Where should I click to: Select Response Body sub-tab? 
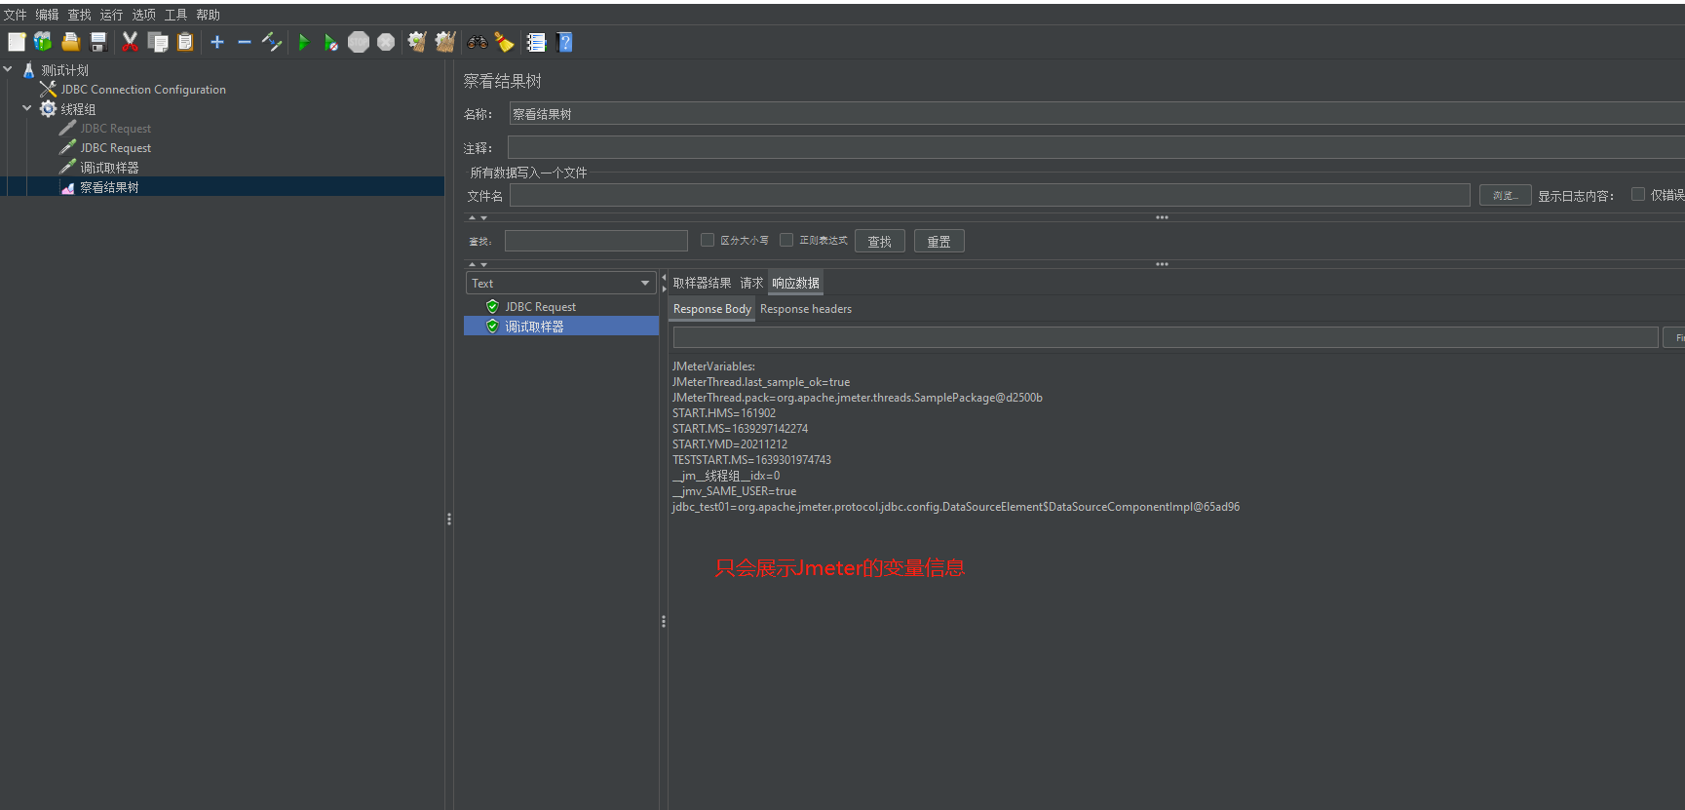click(x=711, y=309)
